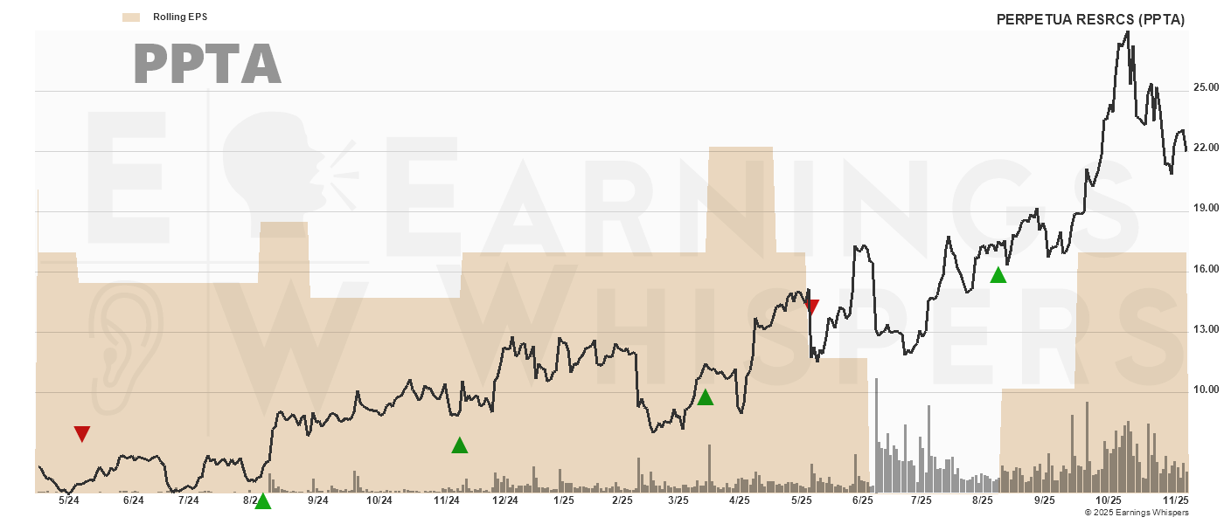Screen dimensions: 1224x524
Task: Click the 22.00 price axis label
Action: coord(1207,148)
